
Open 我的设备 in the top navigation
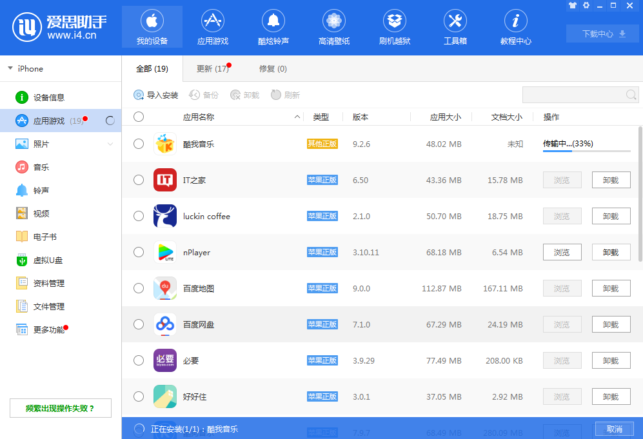[x=152, y=26]
